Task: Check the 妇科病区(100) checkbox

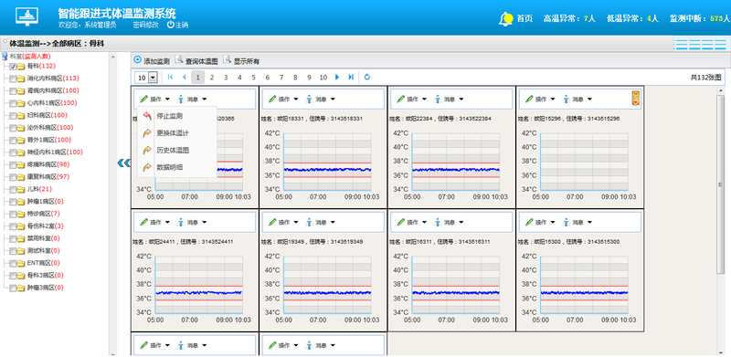Action: click(13, 115)
